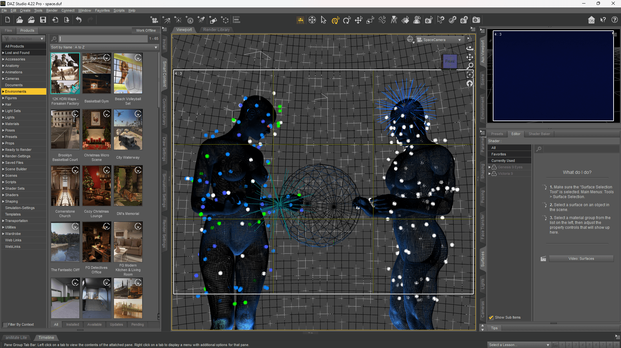Expand the Genesis 9 Eyes surface item
The width and height of the screenshot is (621, 348).
click(490, 167)
